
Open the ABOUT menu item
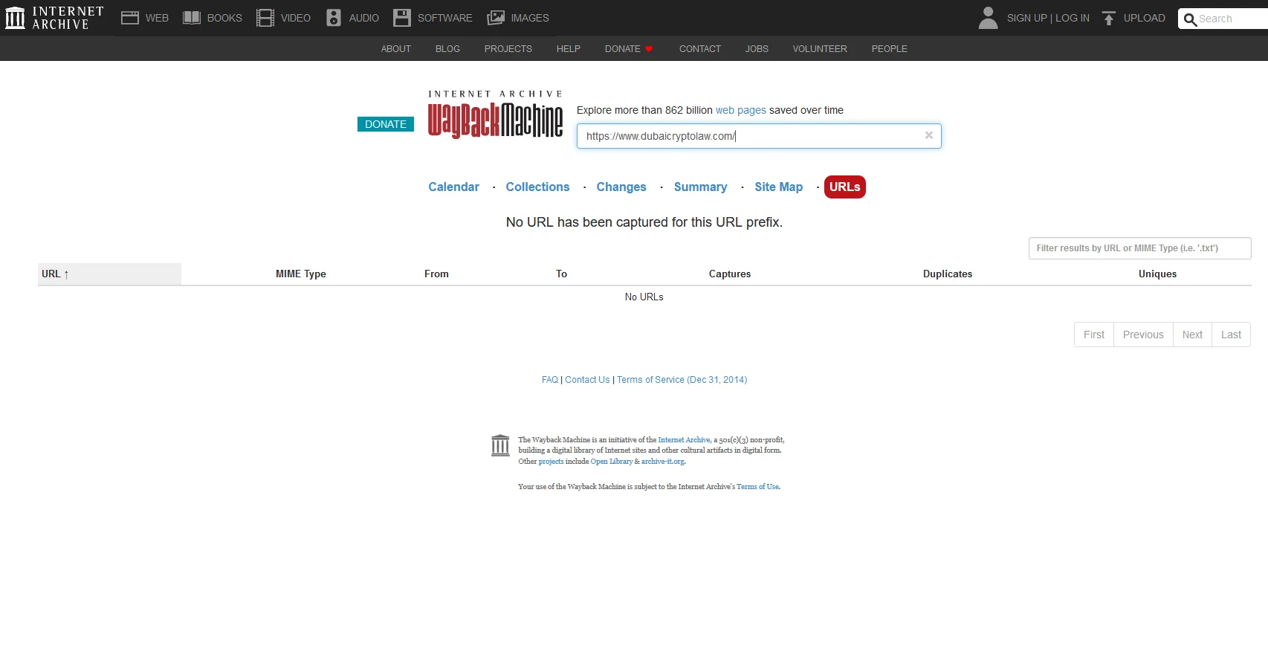click(396, 49)
